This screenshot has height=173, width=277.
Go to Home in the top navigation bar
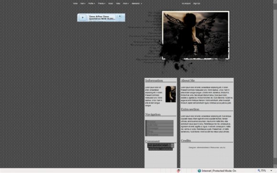(75, 3)
